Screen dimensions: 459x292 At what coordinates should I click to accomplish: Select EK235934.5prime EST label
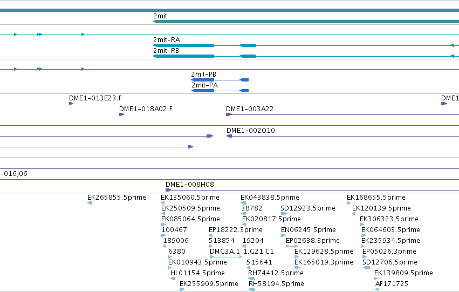tap(391, 241)
